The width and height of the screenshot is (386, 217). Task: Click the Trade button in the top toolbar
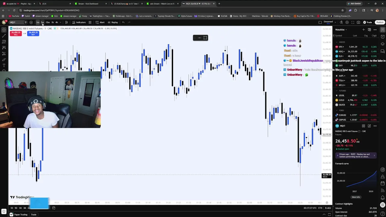[368, 22]
